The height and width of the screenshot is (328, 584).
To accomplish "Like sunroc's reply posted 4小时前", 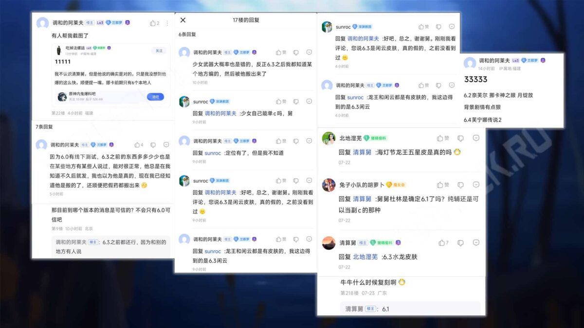I will pos(424,27).
